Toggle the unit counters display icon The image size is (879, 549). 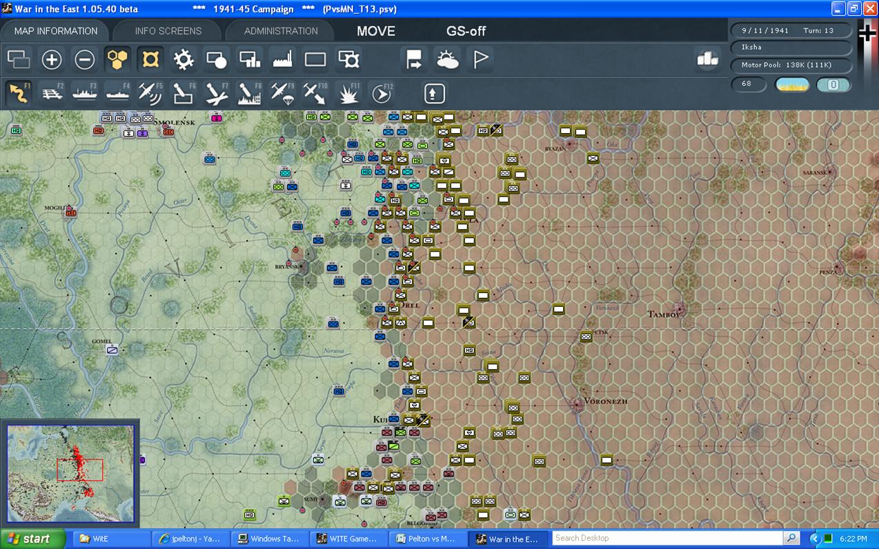19,59
